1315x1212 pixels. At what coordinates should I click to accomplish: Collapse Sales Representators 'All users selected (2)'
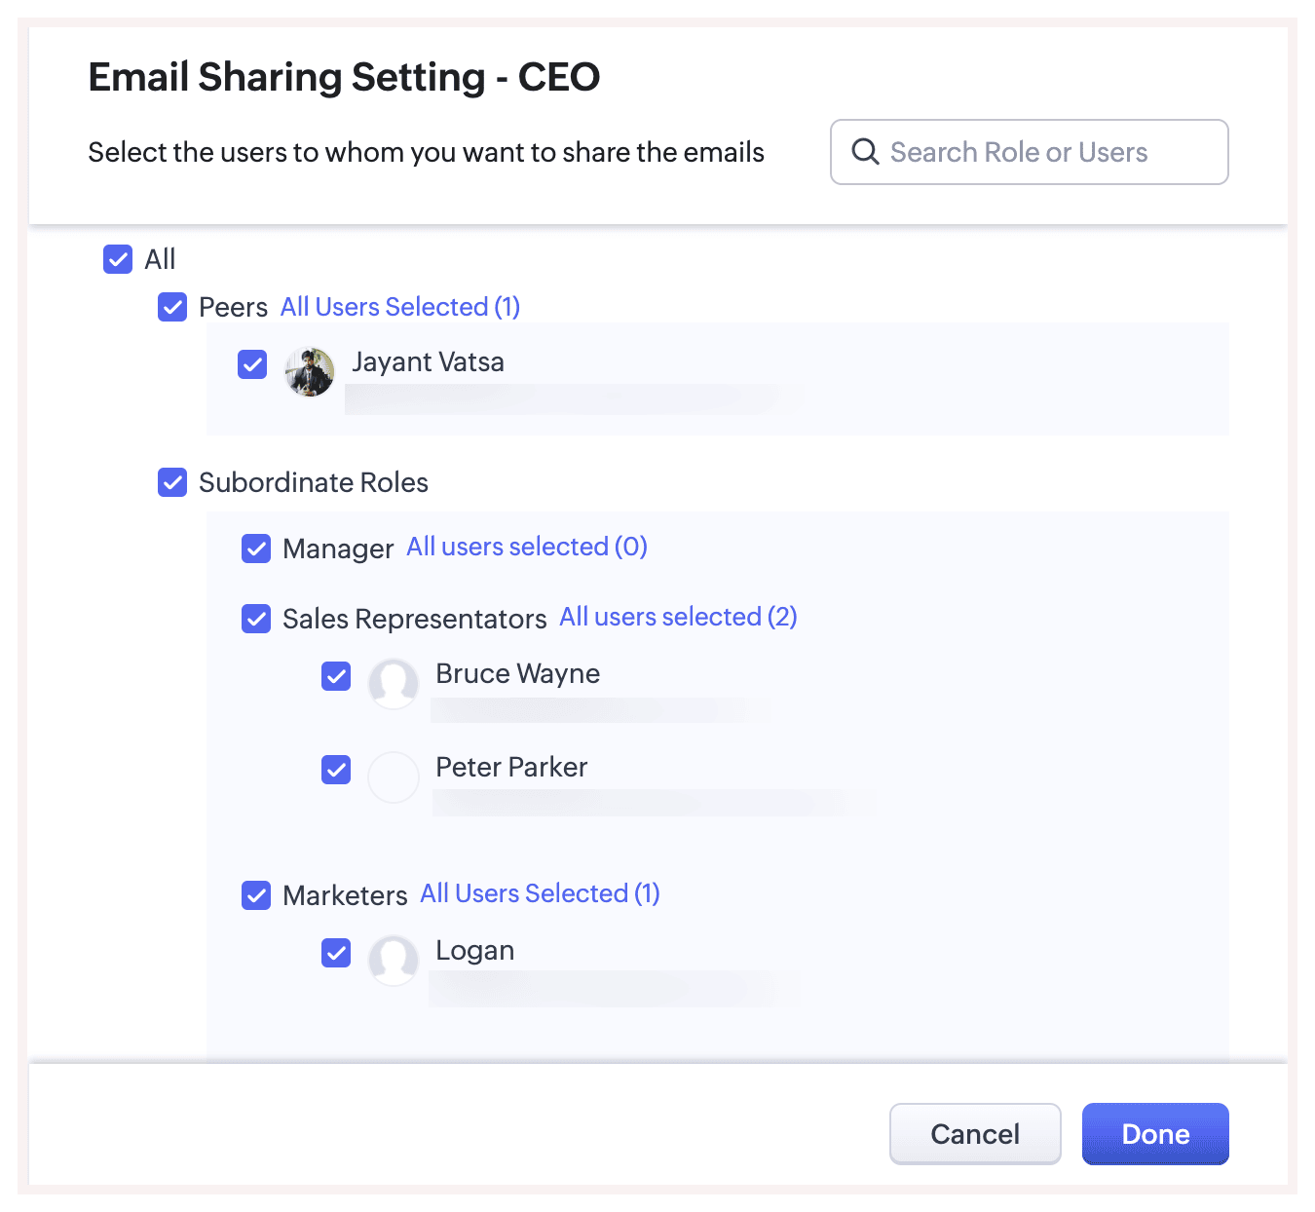click(x=678, y=617)
